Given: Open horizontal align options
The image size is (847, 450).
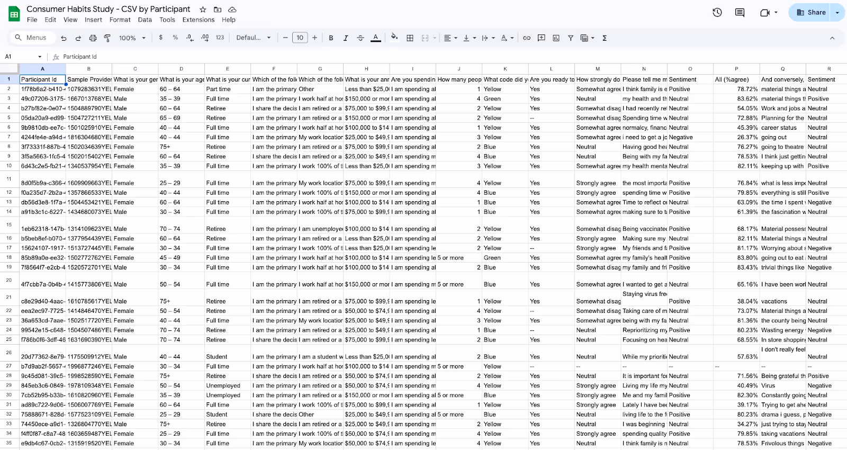Looking at the screenshot, I should point(450,38).
